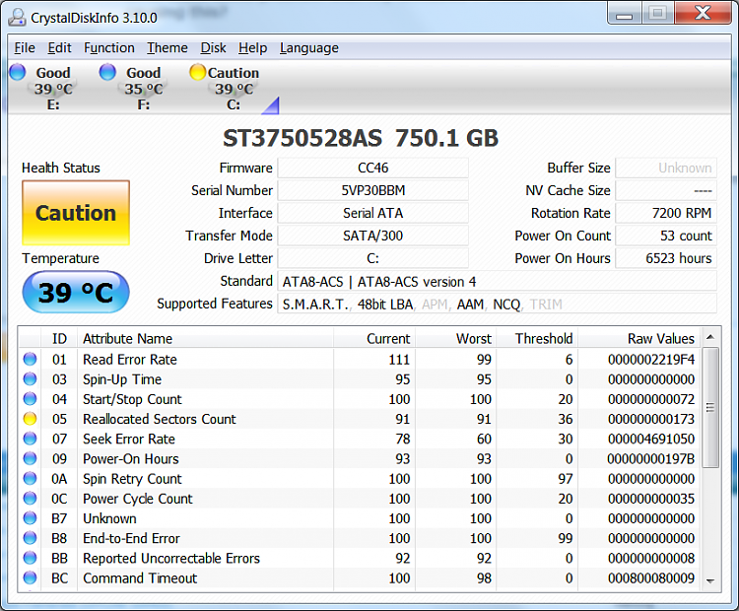Click the blue orb for Start/Stop Count
Viewport: 739px width, 611px height.
[x=30, y=399]
